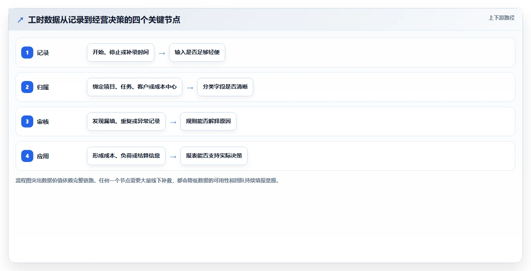Screen dimensions: 531x271
Task: Click the arrow icon beside the title
Action: 20,20
